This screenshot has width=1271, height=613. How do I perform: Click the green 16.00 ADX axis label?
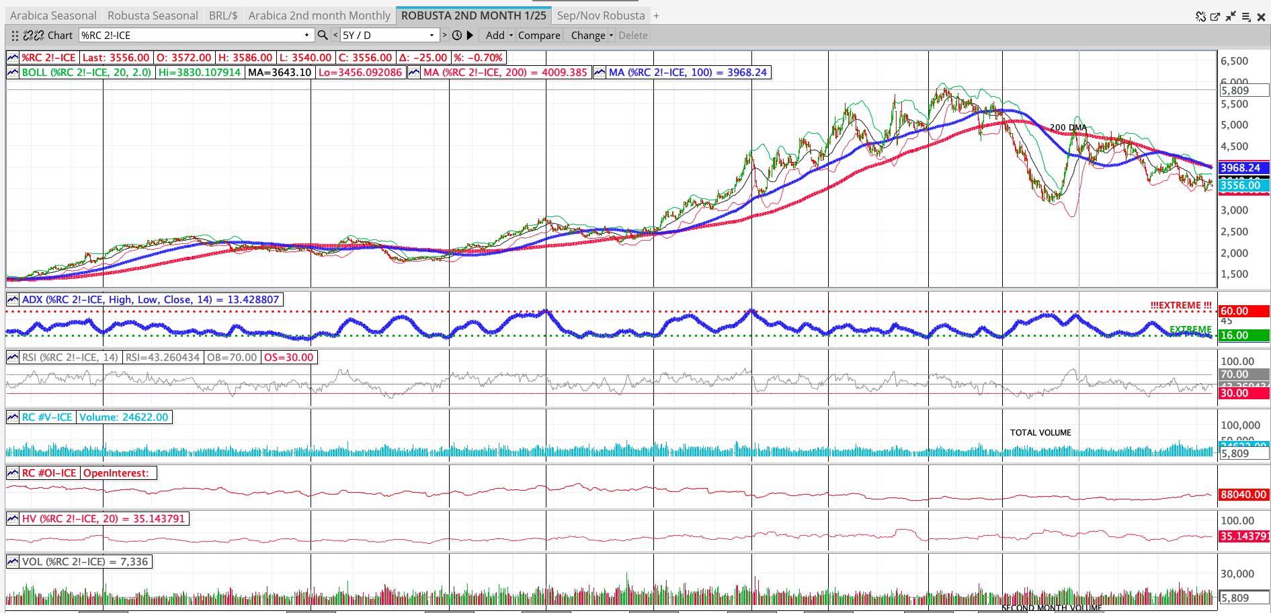click(x=1243, y=335)
